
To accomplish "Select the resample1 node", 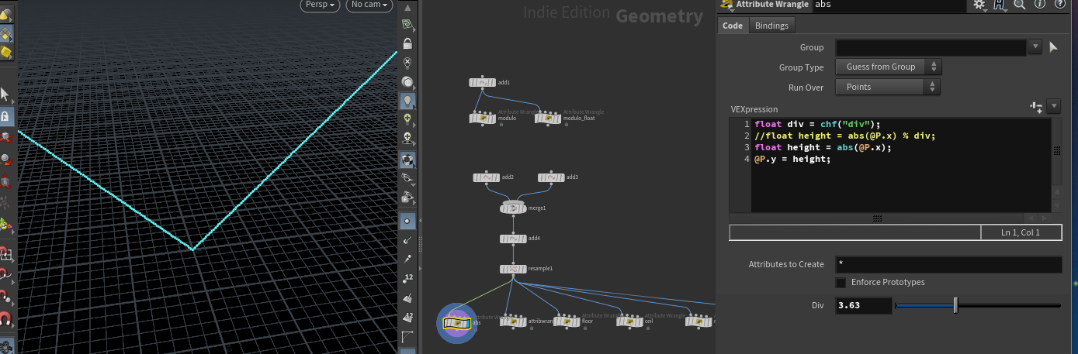I will click(514, 269).
